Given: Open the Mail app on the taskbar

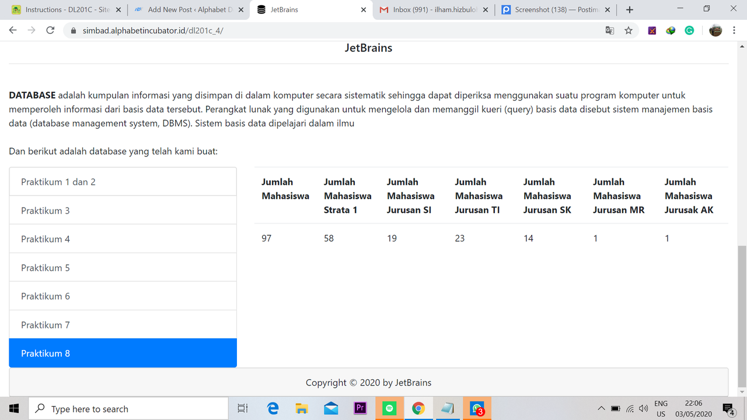Looking at the screenshot, I should (331, 408).
